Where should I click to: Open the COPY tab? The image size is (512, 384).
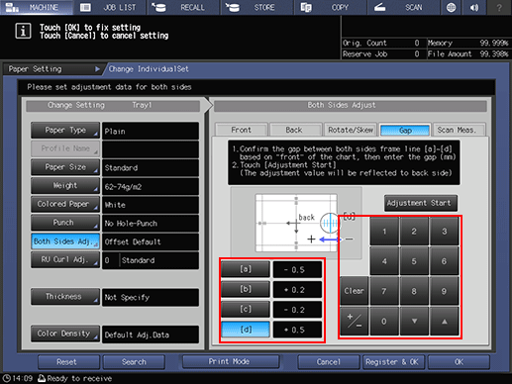click(330, 7)
